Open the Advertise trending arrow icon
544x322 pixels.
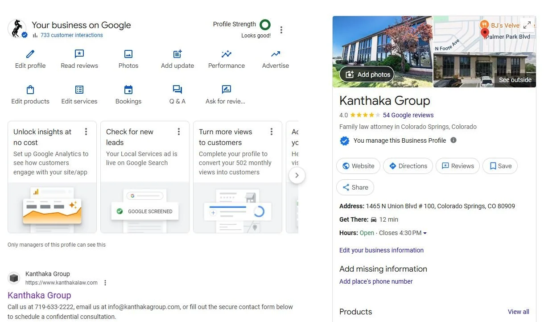tap(276, 54)
